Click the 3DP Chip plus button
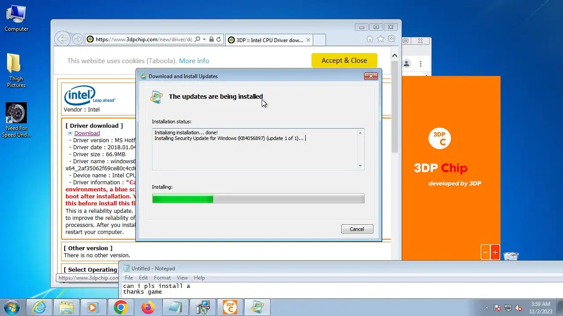This screenshot has width=563, height=316. (495, 252)
